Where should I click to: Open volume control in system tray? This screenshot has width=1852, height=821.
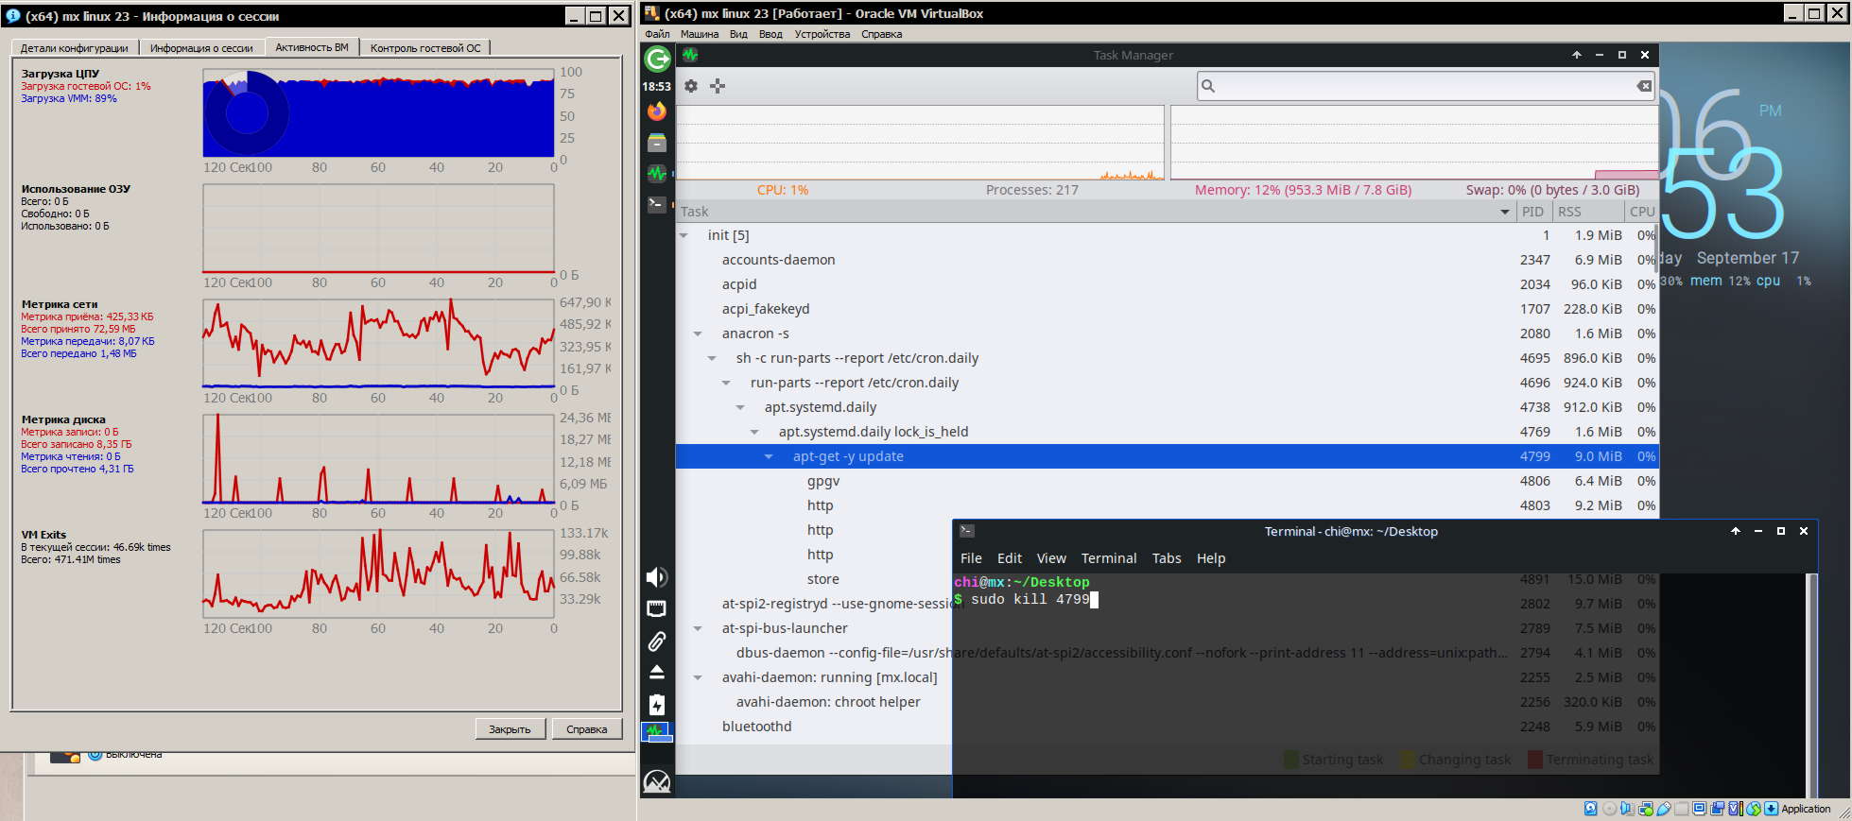coord(656,577)
